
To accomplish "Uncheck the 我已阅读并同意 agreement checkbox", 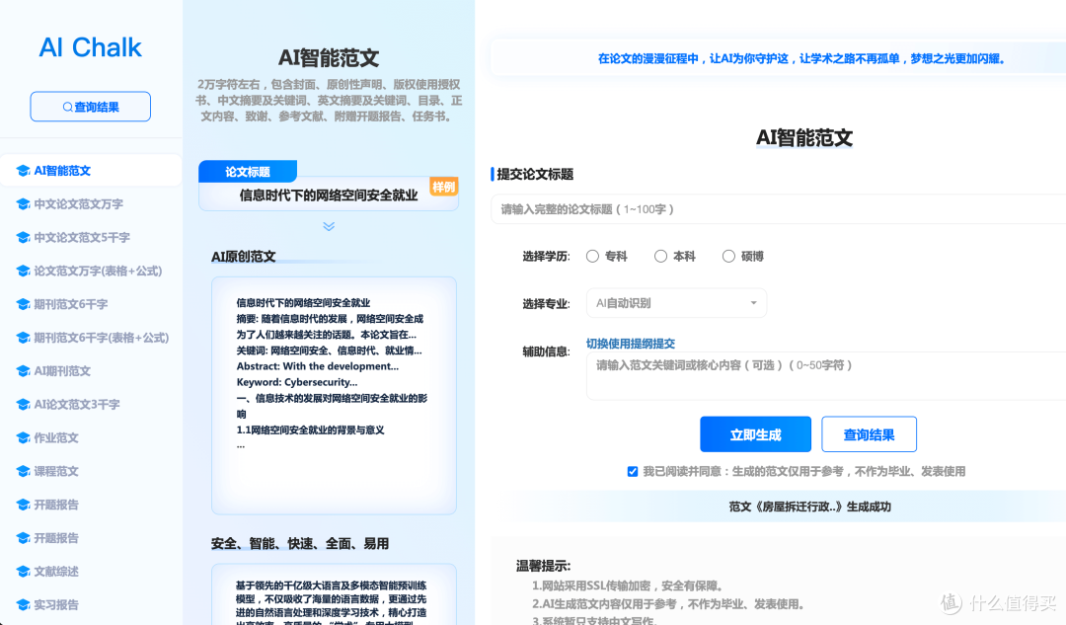I will [x=633, y=471].
